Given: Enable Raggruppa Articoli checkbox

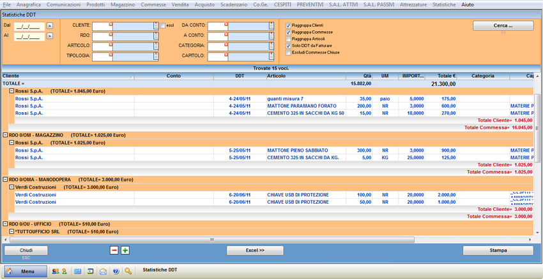Looking at the screenshot, I should [289, 39].
